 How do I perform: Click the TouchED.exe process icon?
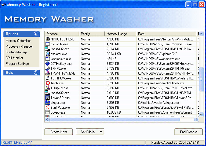(48, 98)
